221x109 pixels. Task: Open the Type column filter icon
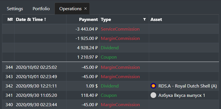click(144, 19)
